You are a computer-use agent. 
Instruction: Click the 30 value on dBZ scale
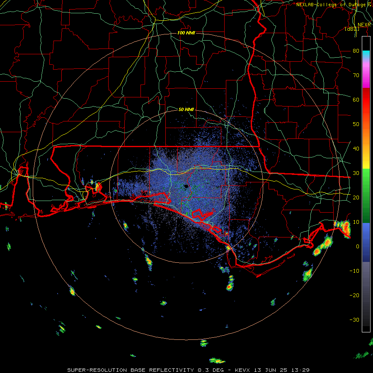356,173
